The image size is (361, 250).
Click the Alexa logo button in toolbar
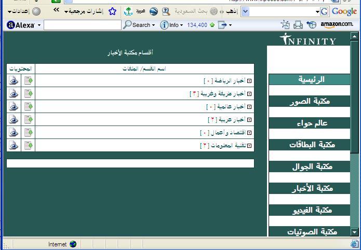[21, 24]
